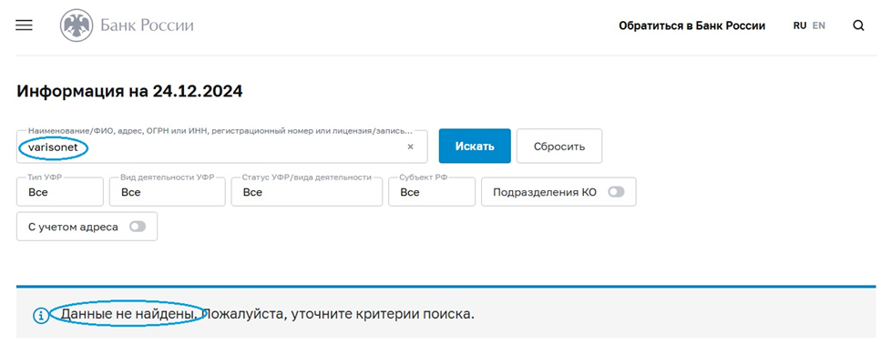Switch language to RU
Image resolution: width=891 pixels, height=355 pixels.
pyautogui.click(x=800, y=25)
